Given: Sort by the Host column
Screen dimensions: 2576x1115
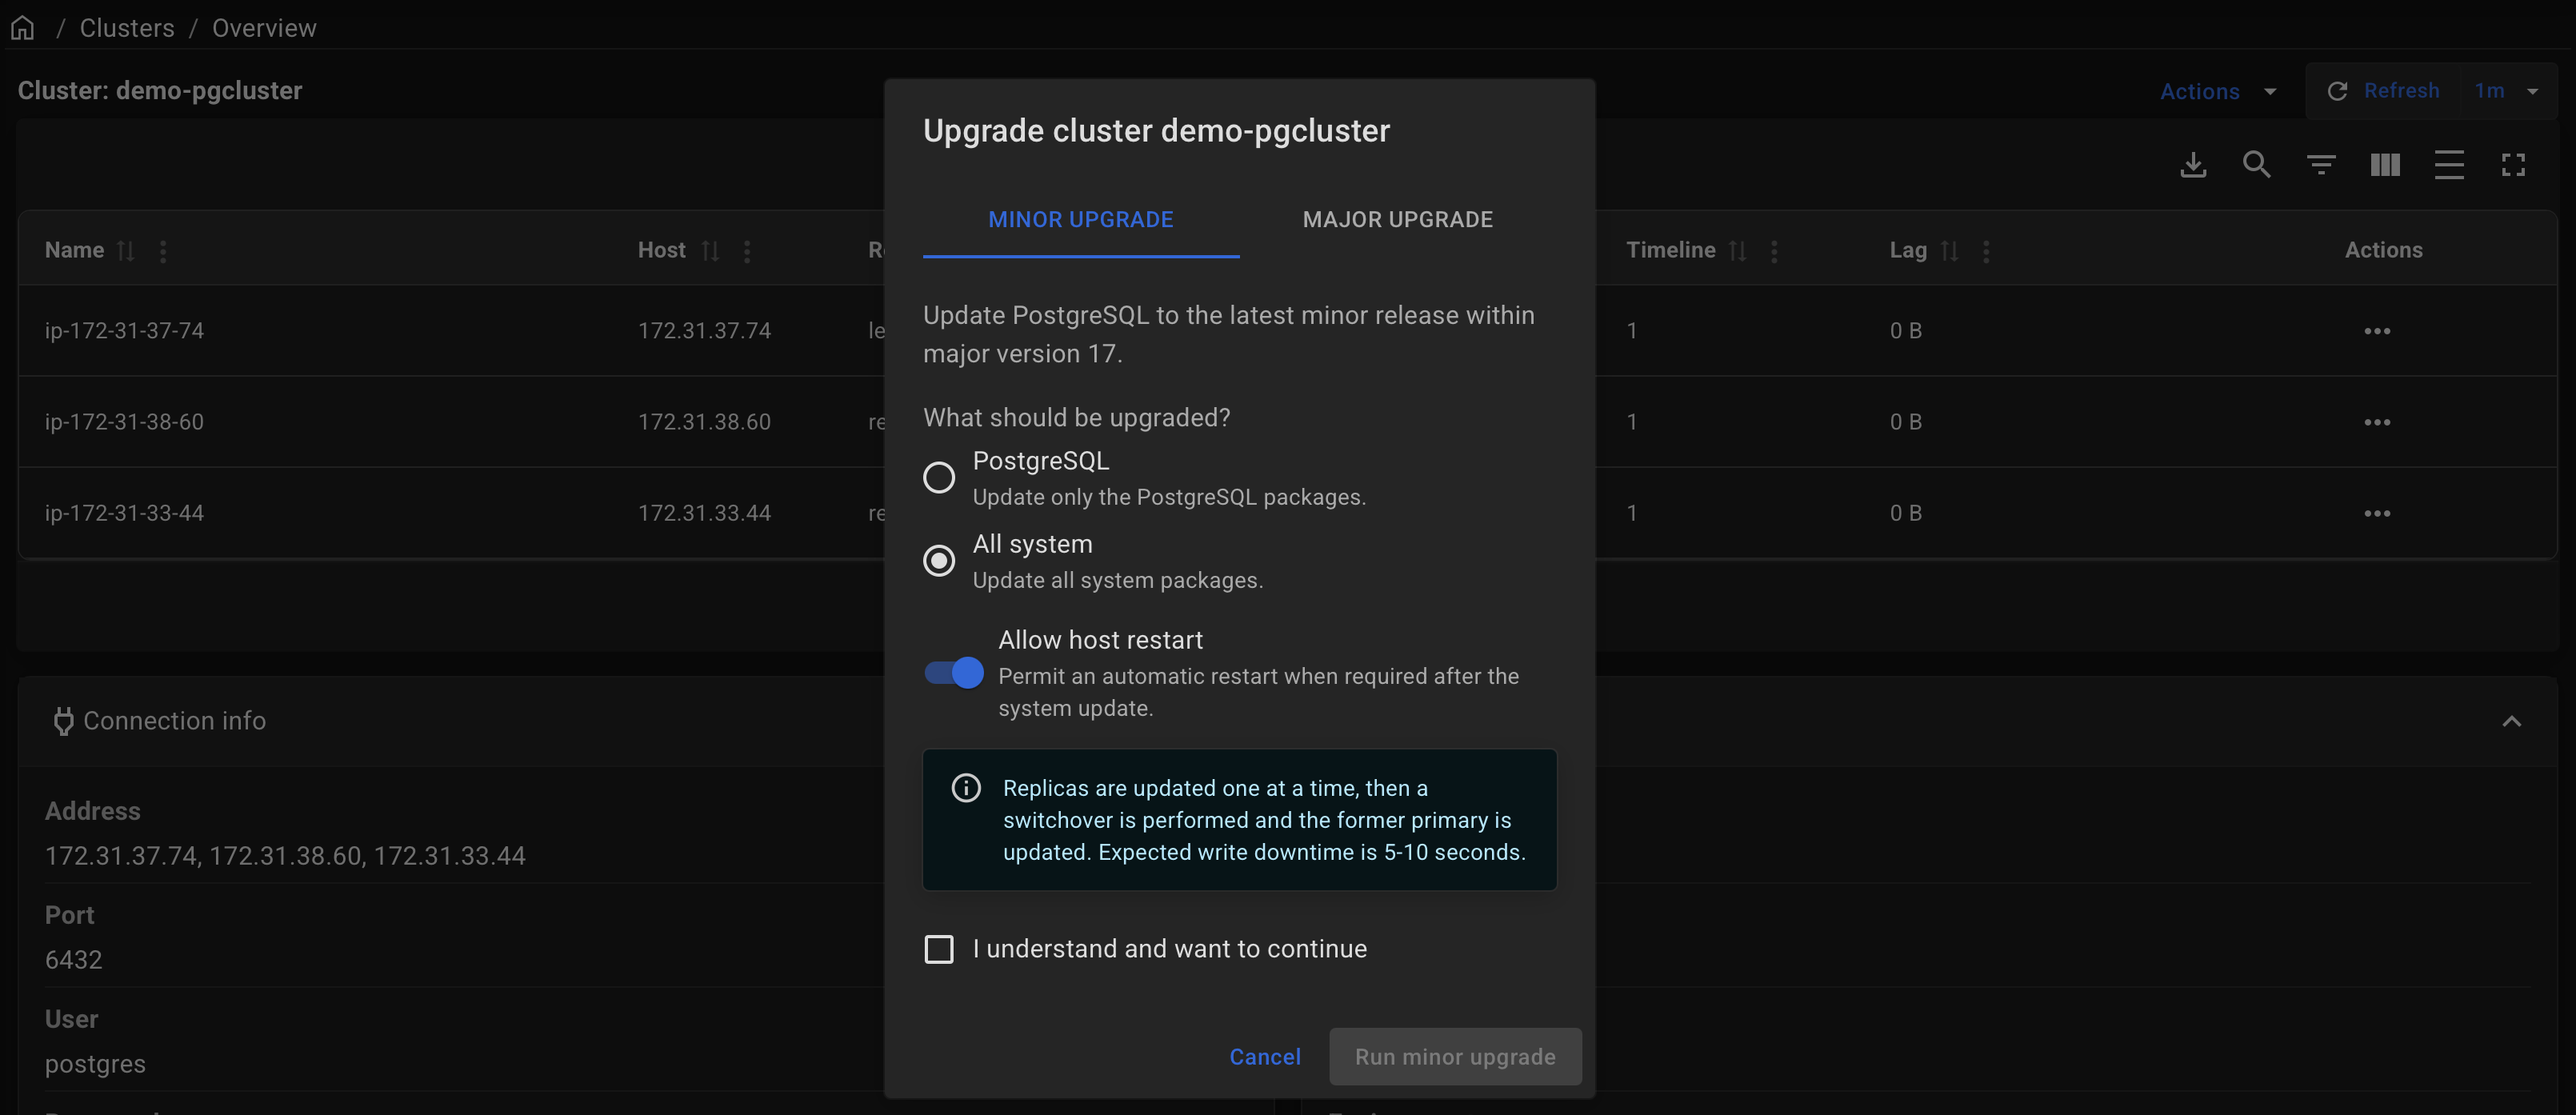Looking at the screenshot, I should click(x=710, y=251).
